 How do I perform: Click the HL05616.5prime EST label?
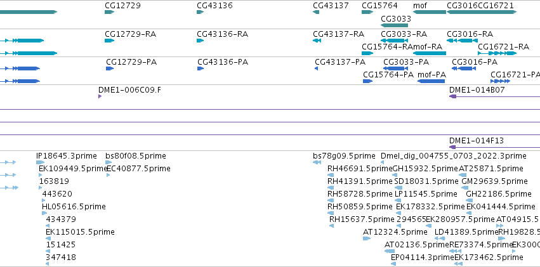[x=74, y=207]
